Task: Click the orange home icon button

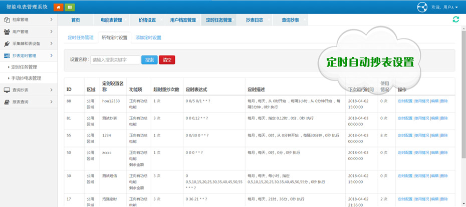Action: pos(58,7)
